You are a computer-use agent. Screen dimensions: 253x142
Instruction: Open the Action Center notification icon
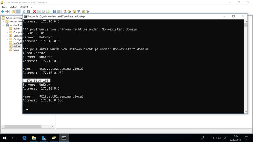[246, 138]
